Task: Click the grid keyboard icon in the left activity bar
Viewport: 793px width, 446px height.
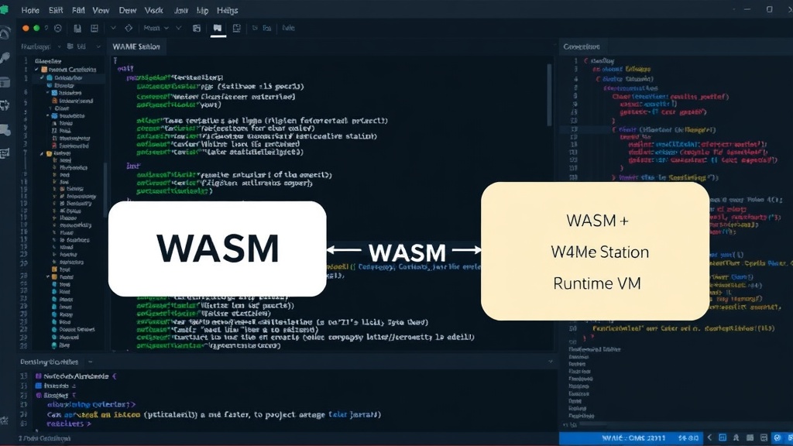Action: [x=5, y=154]
